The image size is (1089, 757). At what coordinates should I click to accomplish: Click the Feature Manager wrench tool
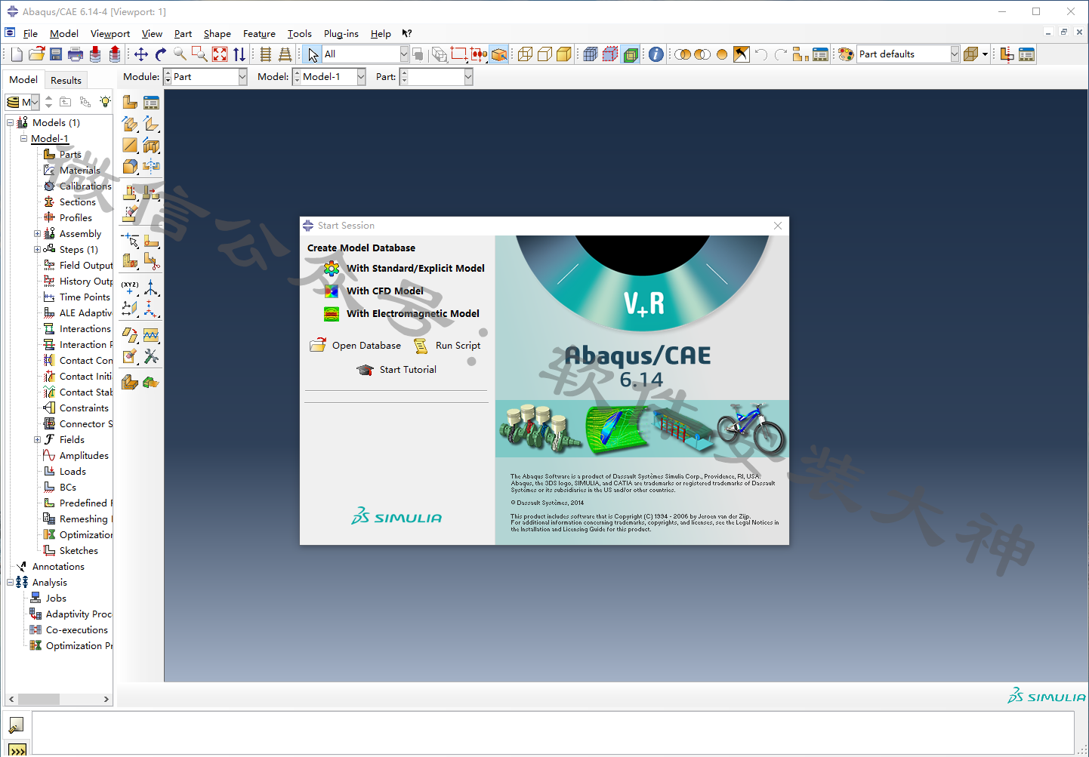coord(151,356)
